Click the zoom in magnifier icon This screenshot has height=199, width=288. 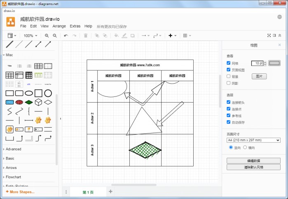point(47,36)
